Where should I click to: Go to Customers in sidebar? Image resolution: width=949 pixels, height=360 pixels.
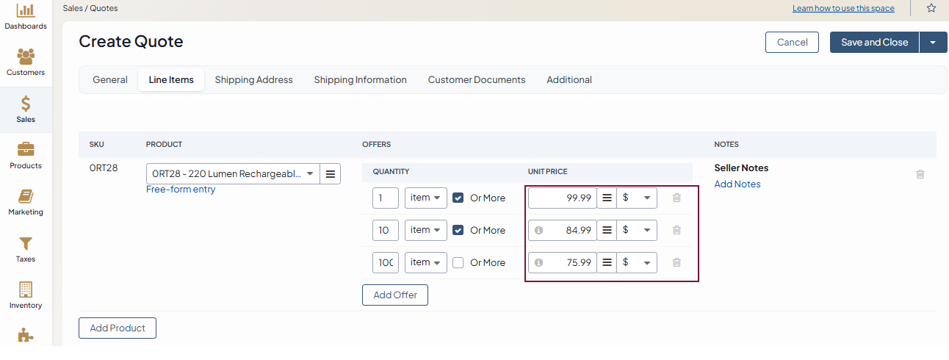(26, 62)
